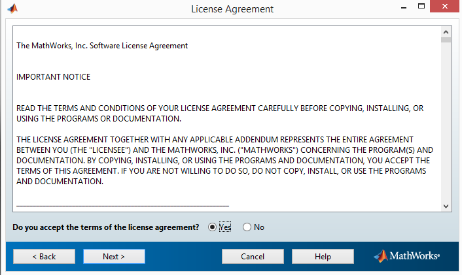Click the MATLAB logo in title bar
The height and width of the screenshot is (275, 462).
click(x=12, y=8)
